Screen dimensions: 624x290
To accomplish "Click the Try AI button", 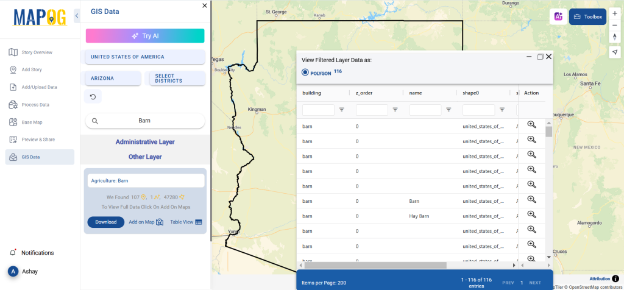I will 145,36.
